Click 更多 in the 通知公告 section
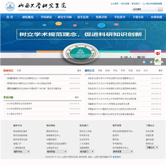 [x=160, y=71]
